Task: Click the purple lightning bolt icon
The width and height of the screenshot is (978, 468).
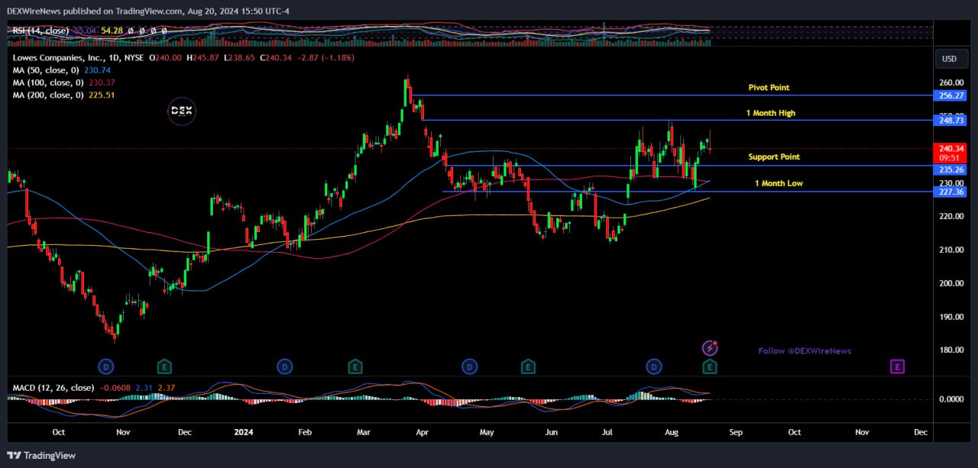Action: coord(710,349)
